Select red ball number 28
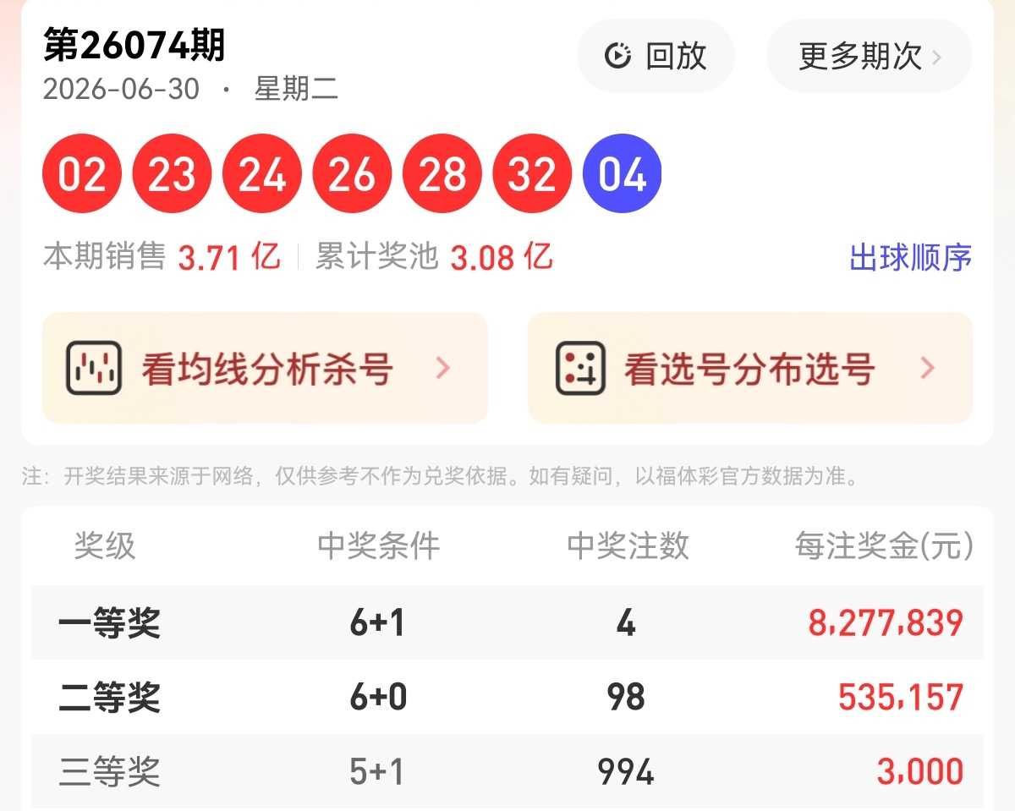Screen dimensions: 1015x811 442,173
